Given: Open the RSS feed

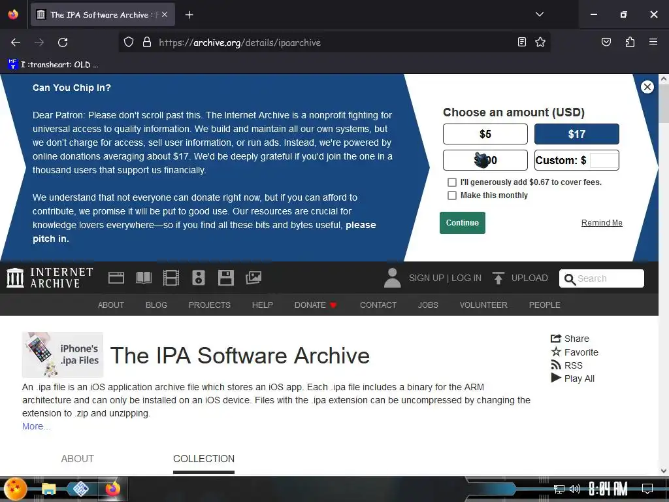Looking at the screenshot, I should click(x=566, y=365).
